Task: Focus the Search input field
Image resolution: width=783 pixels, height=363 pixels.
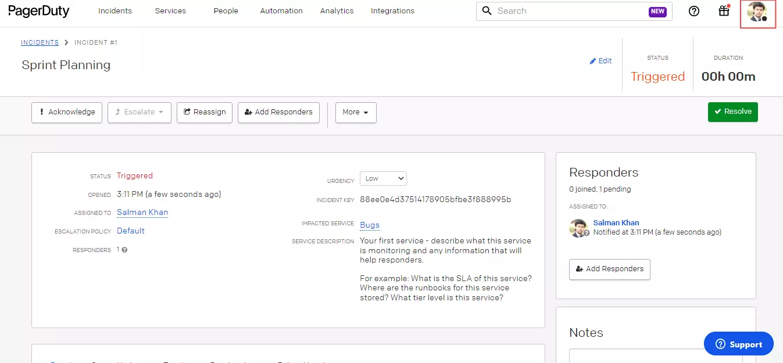Action: tap(570, 11)
